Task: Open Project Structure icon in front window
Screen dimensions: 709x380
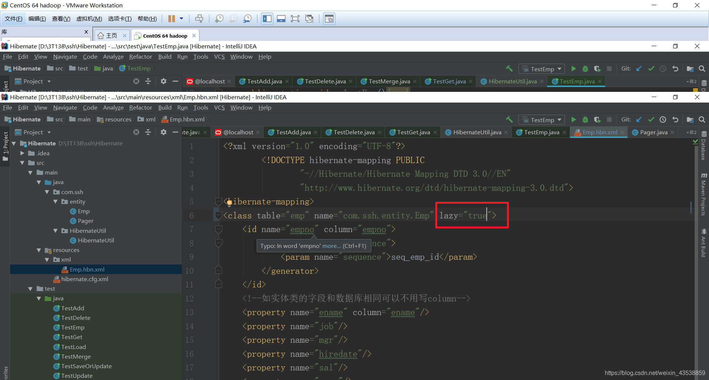Action: click(x=690, y=120)
